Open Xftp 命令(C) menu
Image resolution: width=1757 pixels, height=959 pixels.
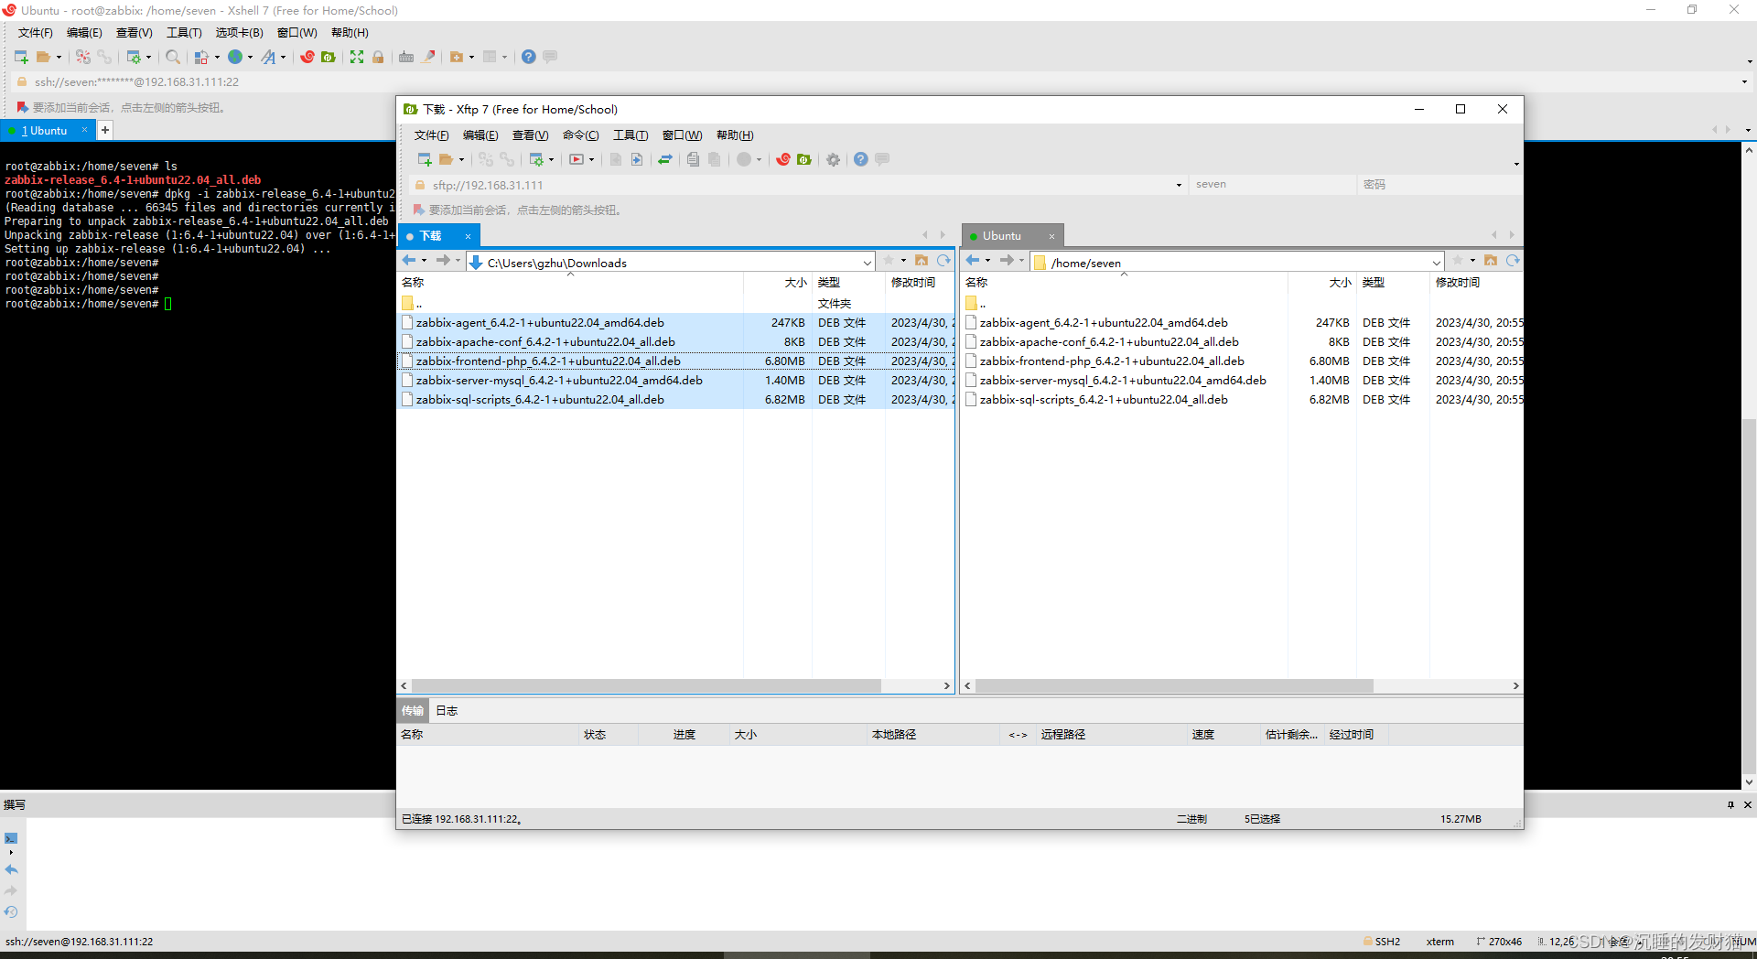point(580,135)
